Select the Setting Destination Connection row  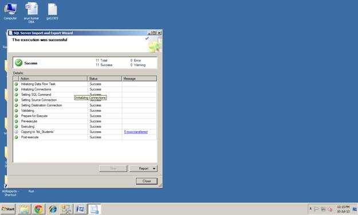(85, 105)
